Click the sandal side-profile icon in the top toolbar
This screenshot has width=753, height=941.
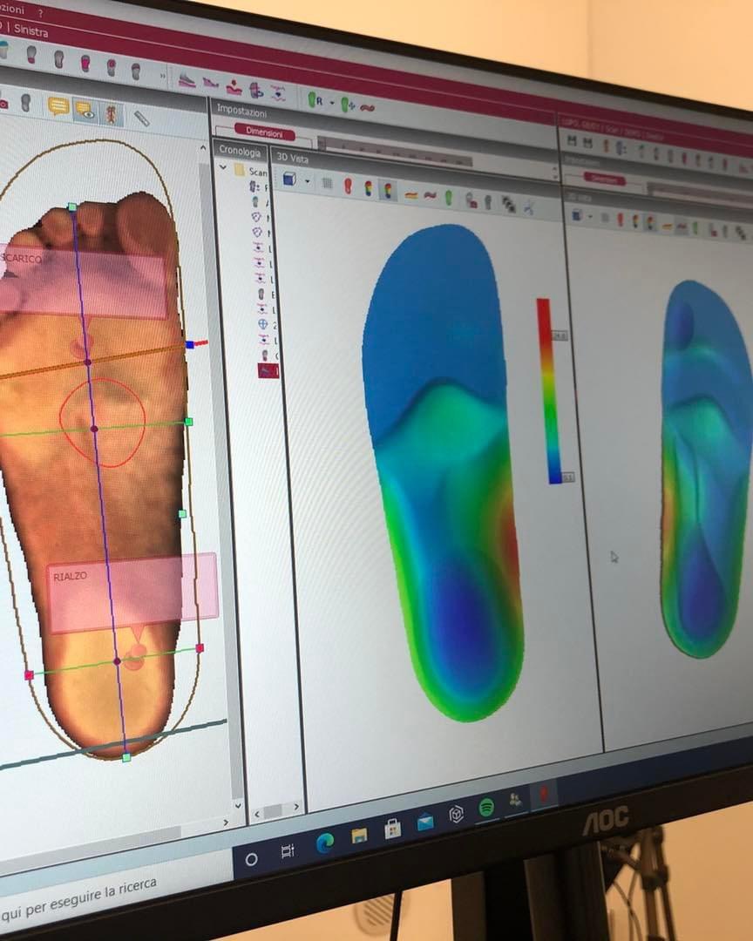click(x=210, y=83)
